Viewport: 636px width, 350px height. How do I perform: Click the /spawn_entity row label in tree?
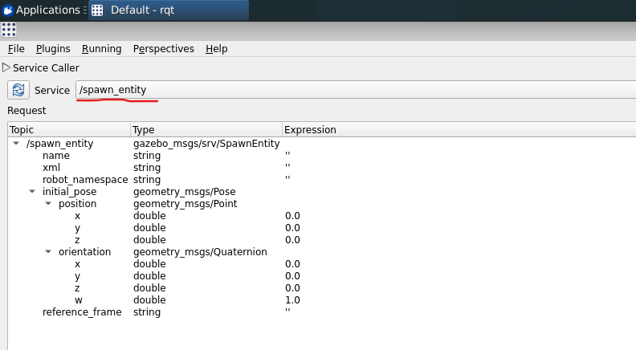pos(59,144)
